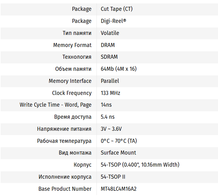Viewport: 218px width, 196px height.
Task: Select the "5.4 ns" access time value
Action: tap(108, 117)
